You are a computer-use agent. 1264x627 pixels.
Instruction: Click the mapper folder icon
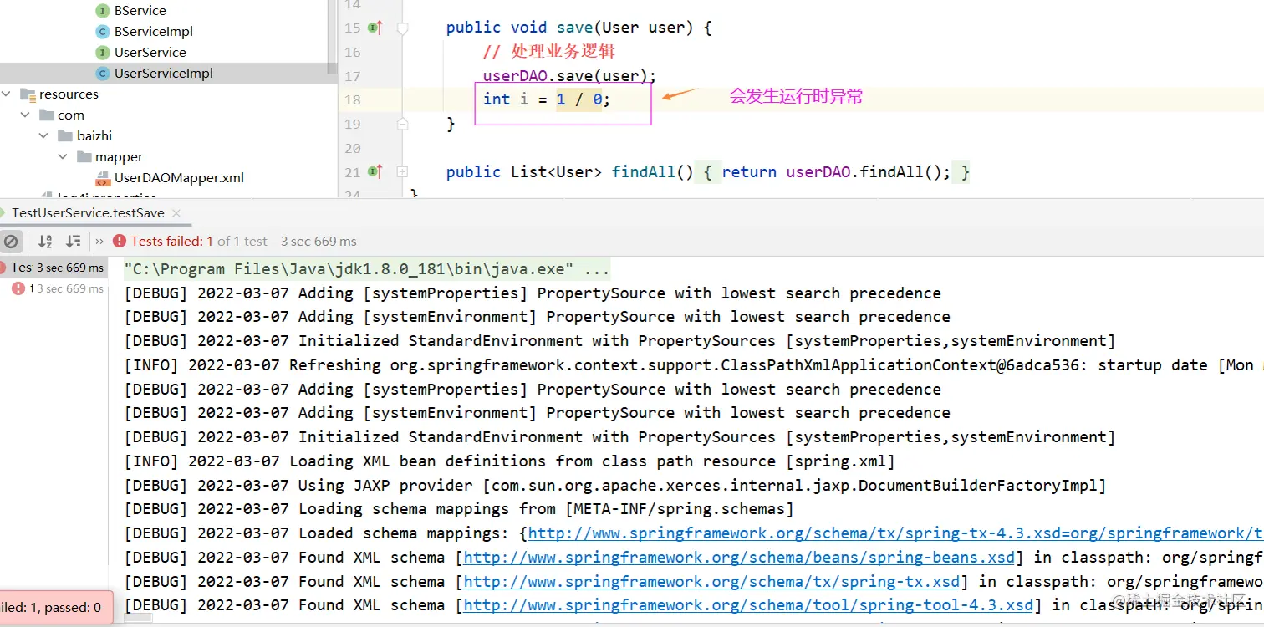(84, 157)
